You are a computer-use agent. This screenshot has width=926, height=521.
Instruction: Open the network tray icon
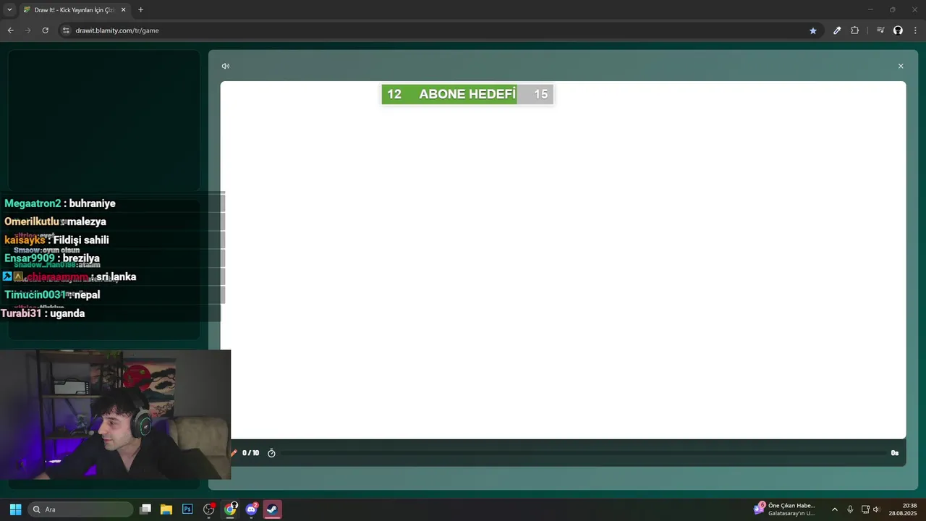(865, 509)
